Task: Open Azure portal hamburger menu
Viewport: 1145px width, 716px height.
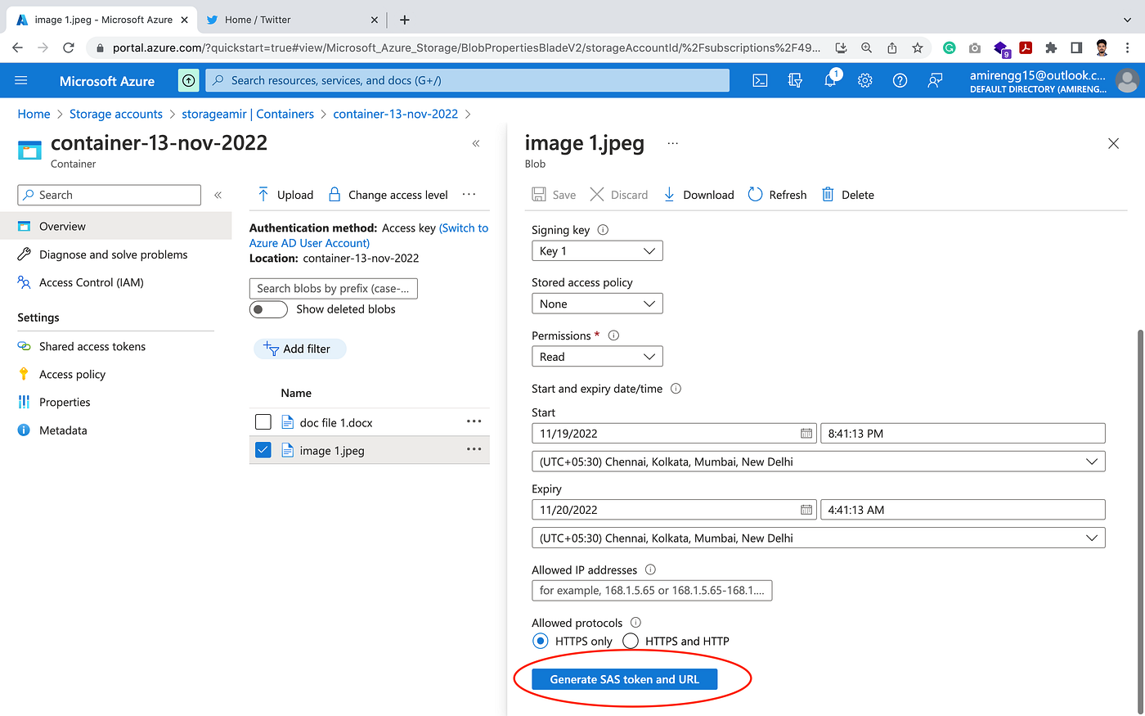Action: (21, 80)
